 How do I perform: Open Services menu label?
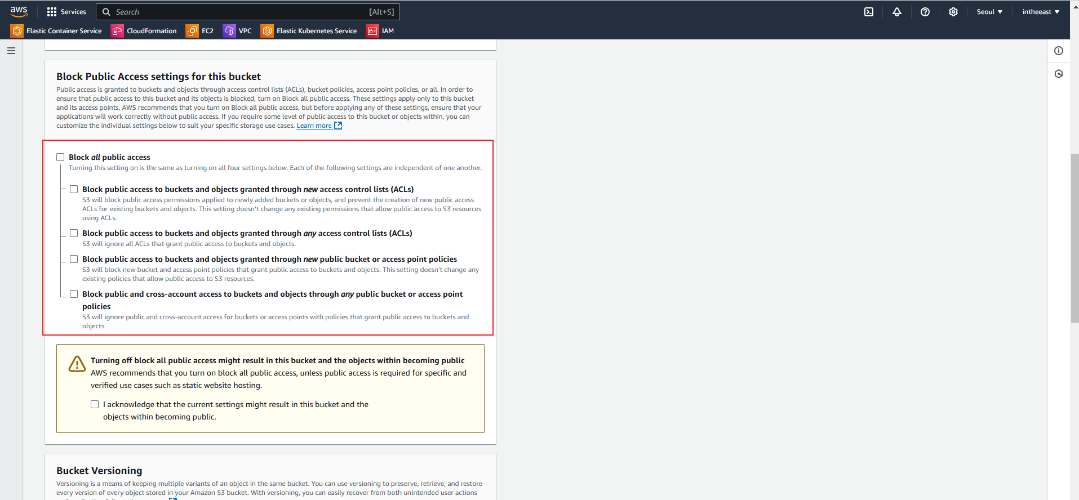(73, 12)
